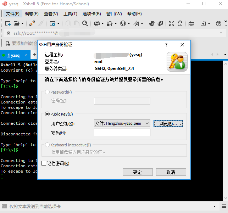This screenshot has width=228, height=213.
Task: Open the session Properties gear icon
Action: click(52, 23)
